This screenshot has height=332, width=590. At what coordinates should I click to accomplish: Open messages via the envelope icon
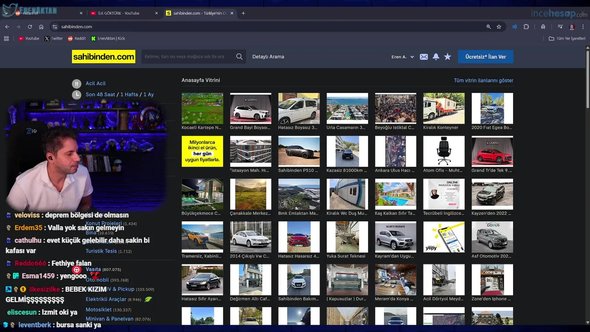pyautogui.click(x=424, y=57)
